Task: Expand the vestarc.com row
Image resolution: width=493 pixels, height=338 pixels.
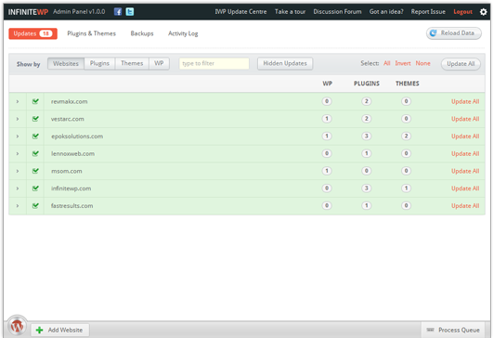Action: (18, 119)
